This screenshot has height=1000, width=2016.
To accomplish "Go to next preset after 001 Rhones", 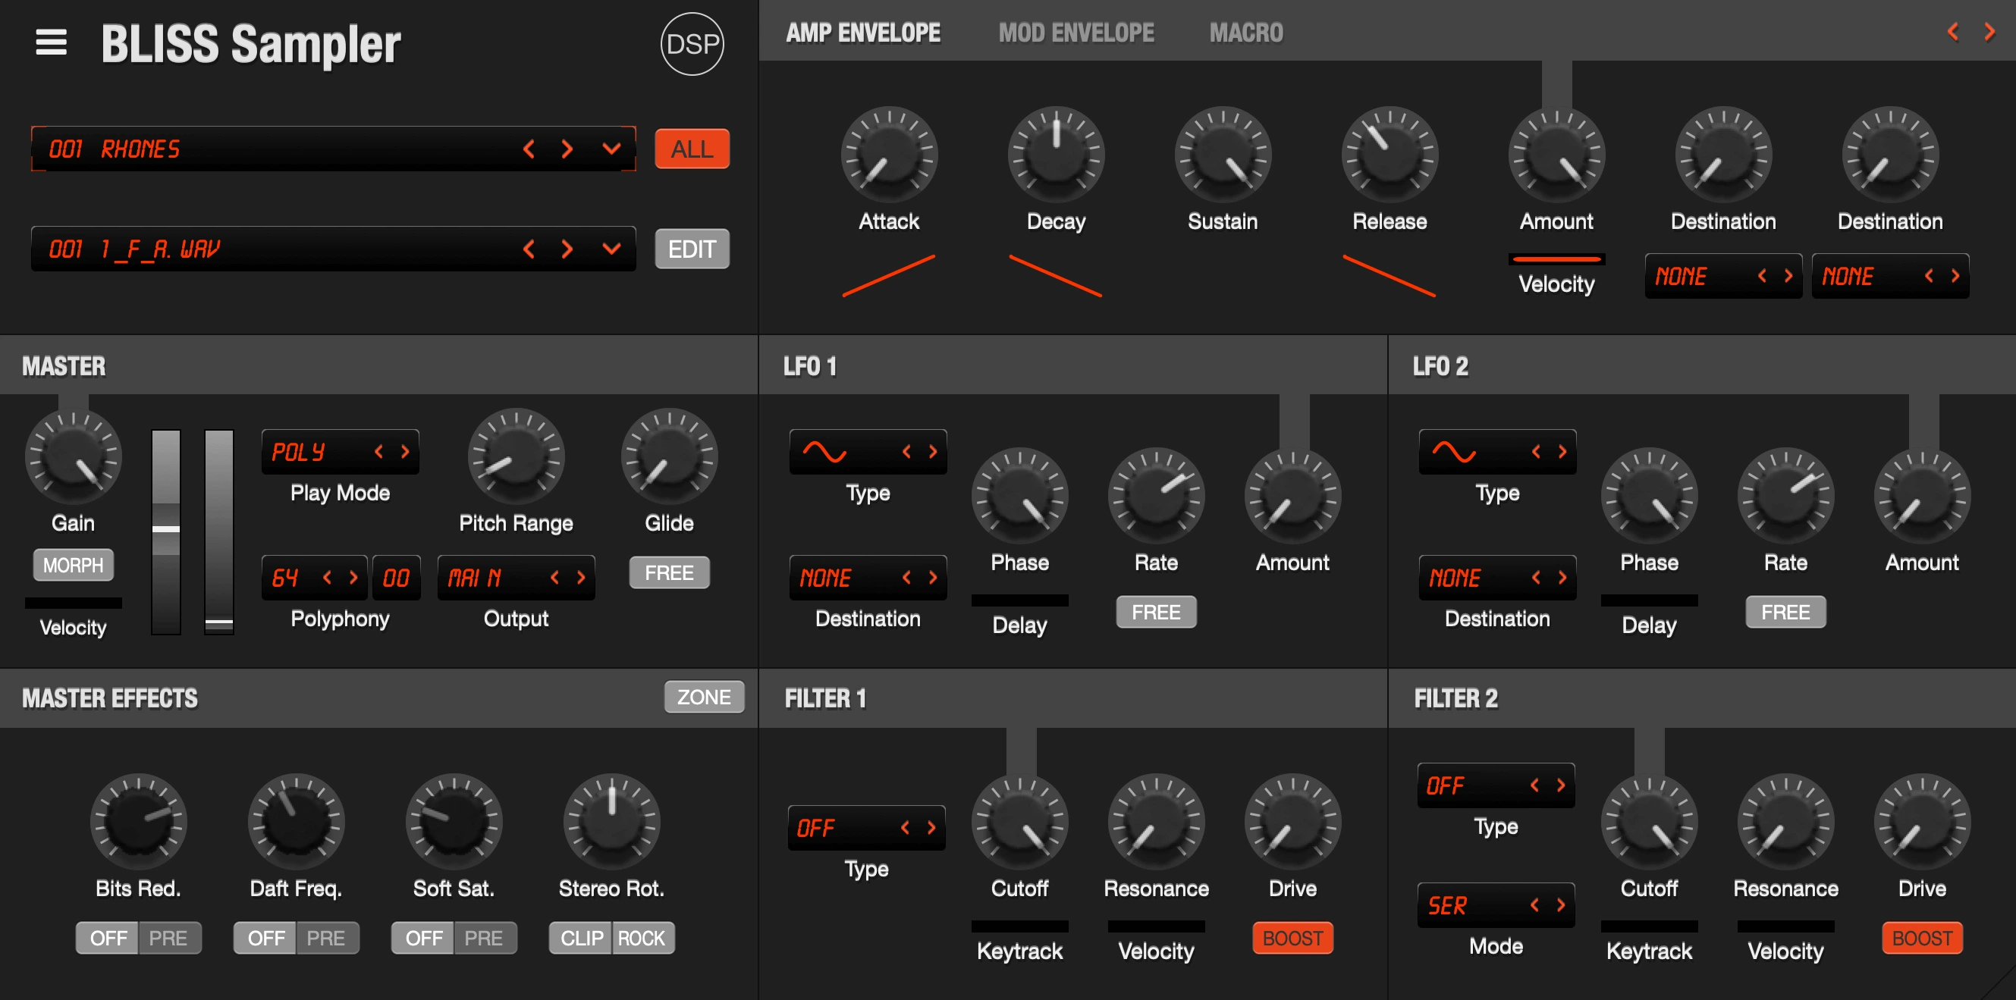I will click(x=567, y=149).
